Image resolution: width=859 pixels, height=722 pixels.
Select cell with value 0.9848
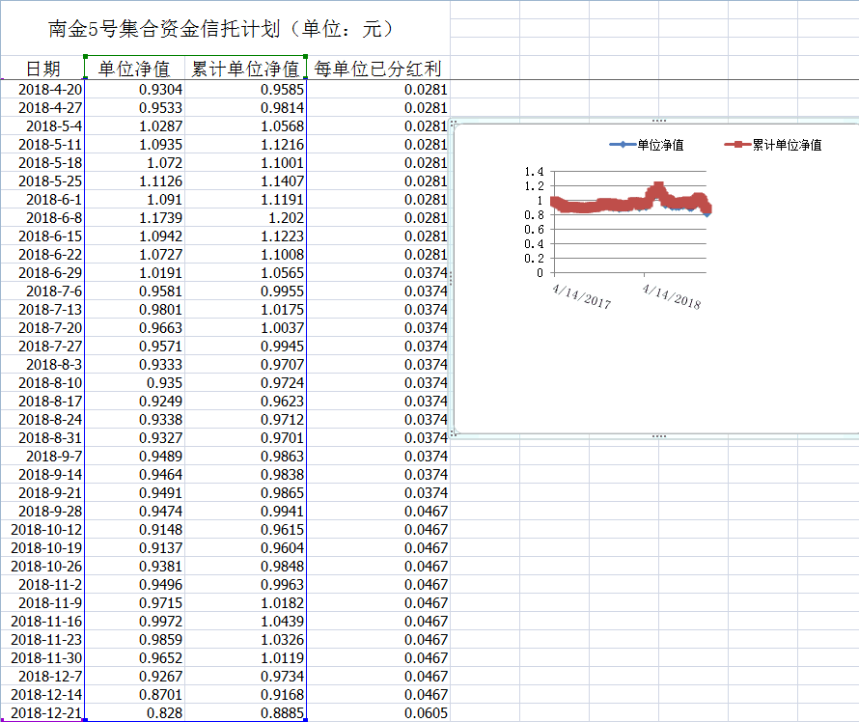[x=245, y=567]
